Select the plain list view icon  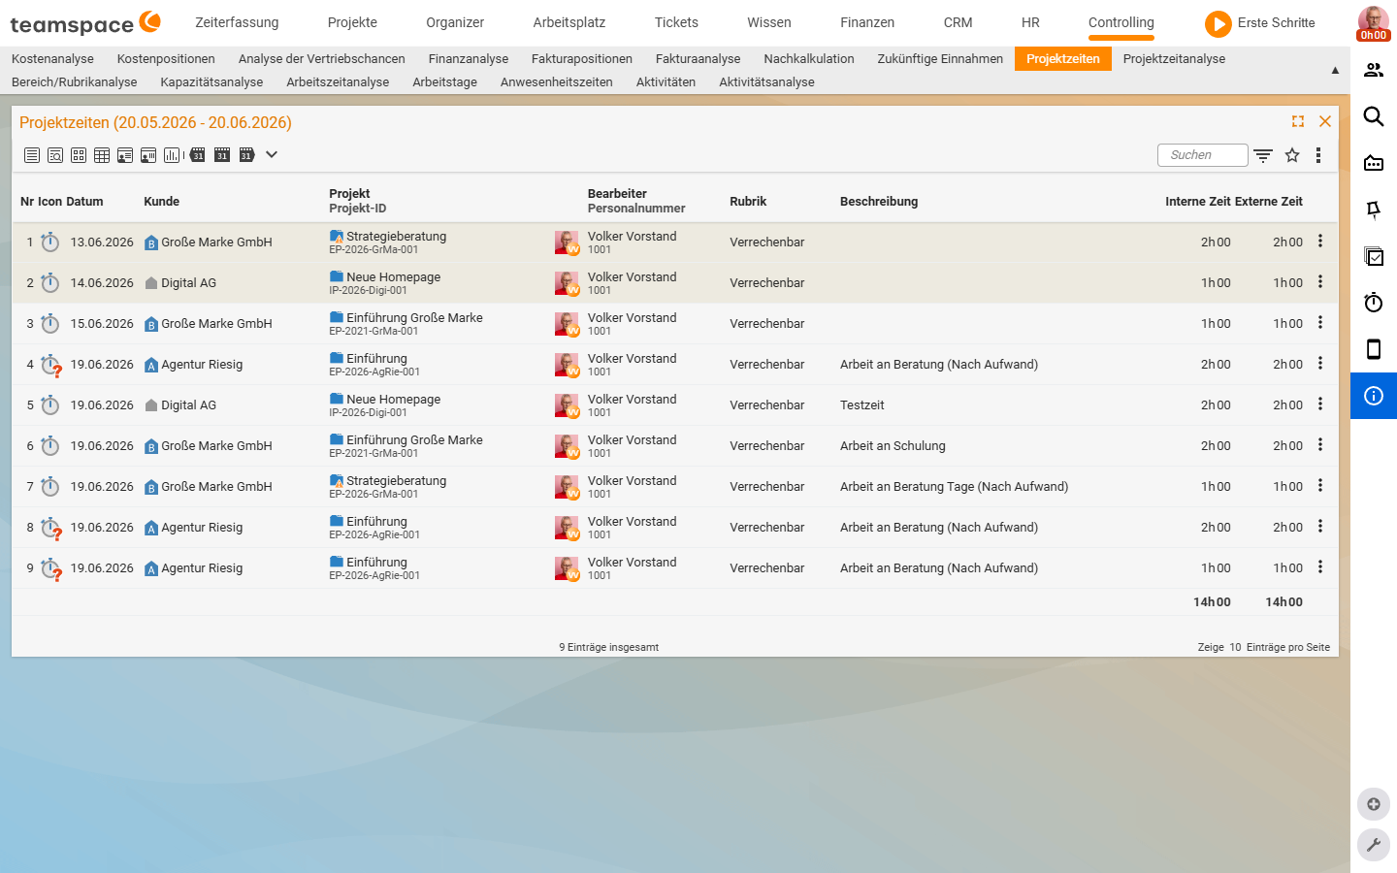(x=32, y=155)
